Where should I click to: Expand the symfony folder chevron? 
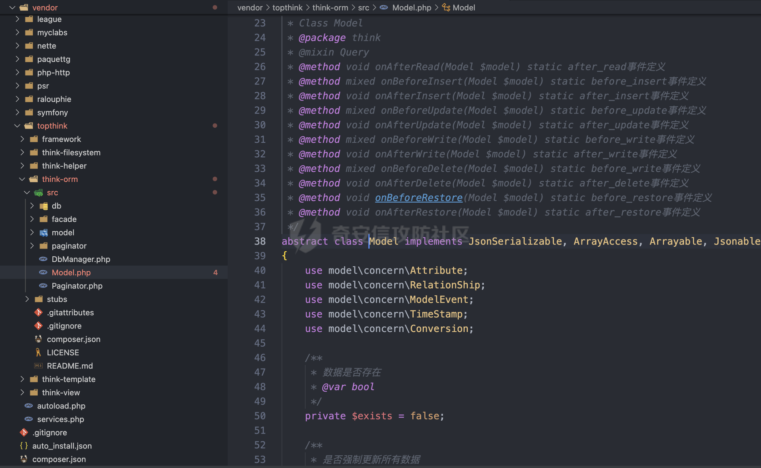(17, 112)
